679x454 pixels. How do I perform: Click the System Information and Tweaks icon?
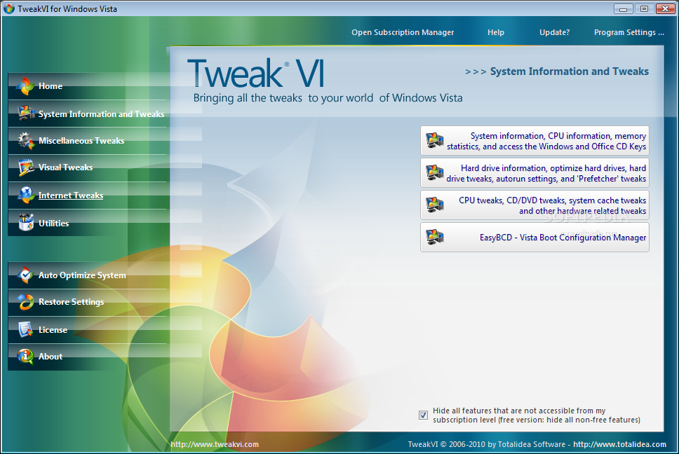(26, 113)
